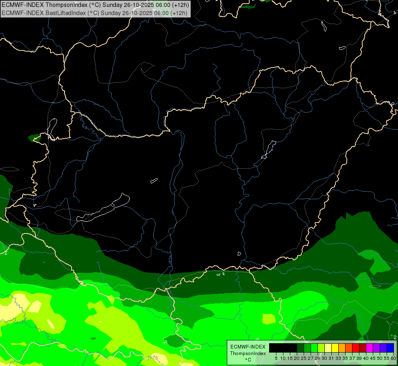Image resolution: width=398 pixels, height=366 pixels.
Task: Click legend tick value 20
Action: (x=296, y=358)
